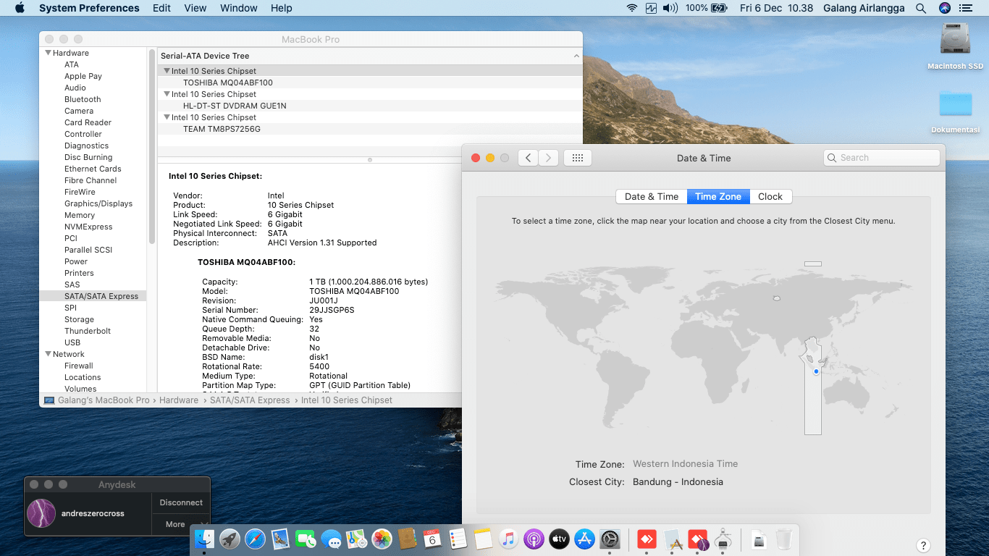Viewport: 989px width, 556px height.
Task: Click the System Preferences search field
Action: click(882, 158)
